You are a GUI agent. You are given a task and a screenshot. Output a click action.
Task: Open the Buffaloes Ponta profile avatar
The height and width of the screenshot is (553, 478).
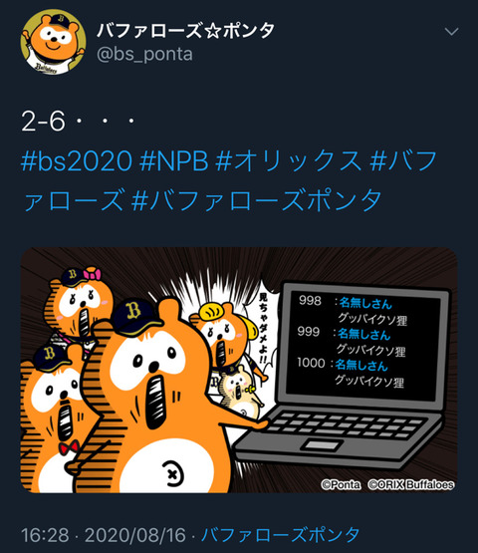click(53, 42)
